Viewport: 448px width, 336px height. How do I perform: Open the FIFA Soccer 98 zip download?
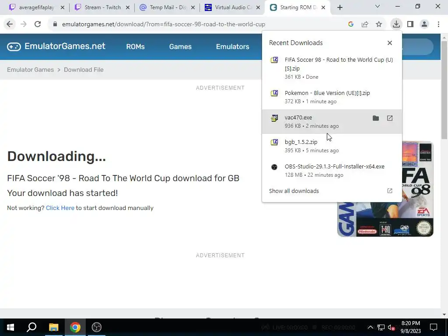click(332, 68)
